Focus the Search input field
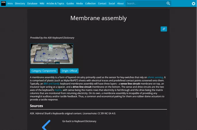Image resolution: width=197 pixels, height=130 pixels. tap(146, 3)
